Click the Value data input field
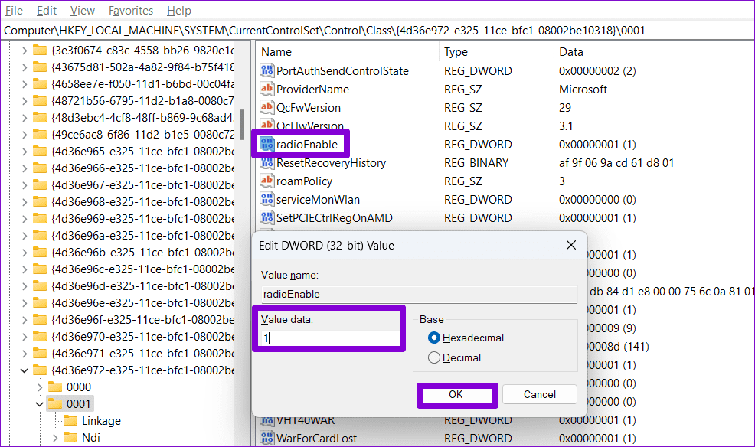The height and width of the screenshot is (447, 755). point(330,338)
